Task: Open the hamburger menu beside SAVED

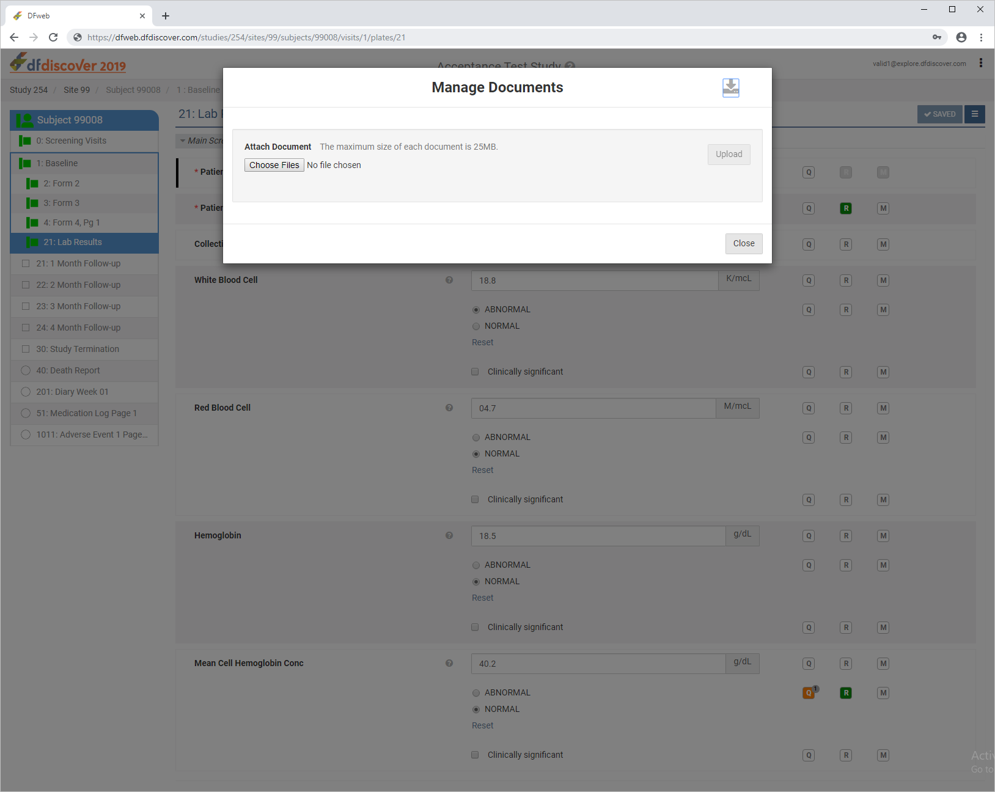Action: (974, 114)
